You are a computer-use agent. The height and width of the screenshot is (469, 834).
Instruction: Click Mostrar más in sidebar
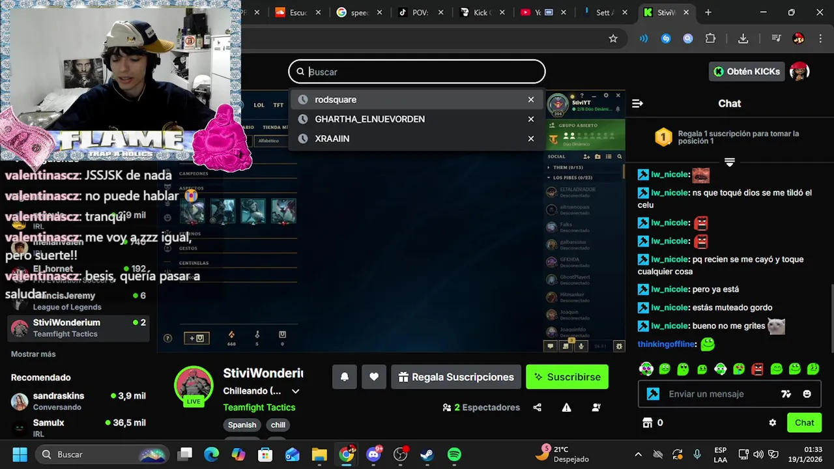[x=33, y=354]
